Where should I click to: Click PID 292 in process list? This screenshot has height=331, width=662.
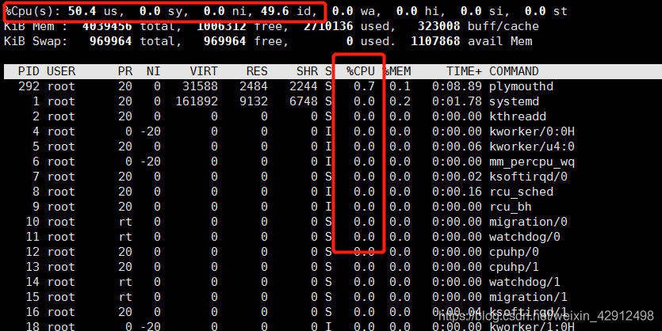tap(29, 86)
